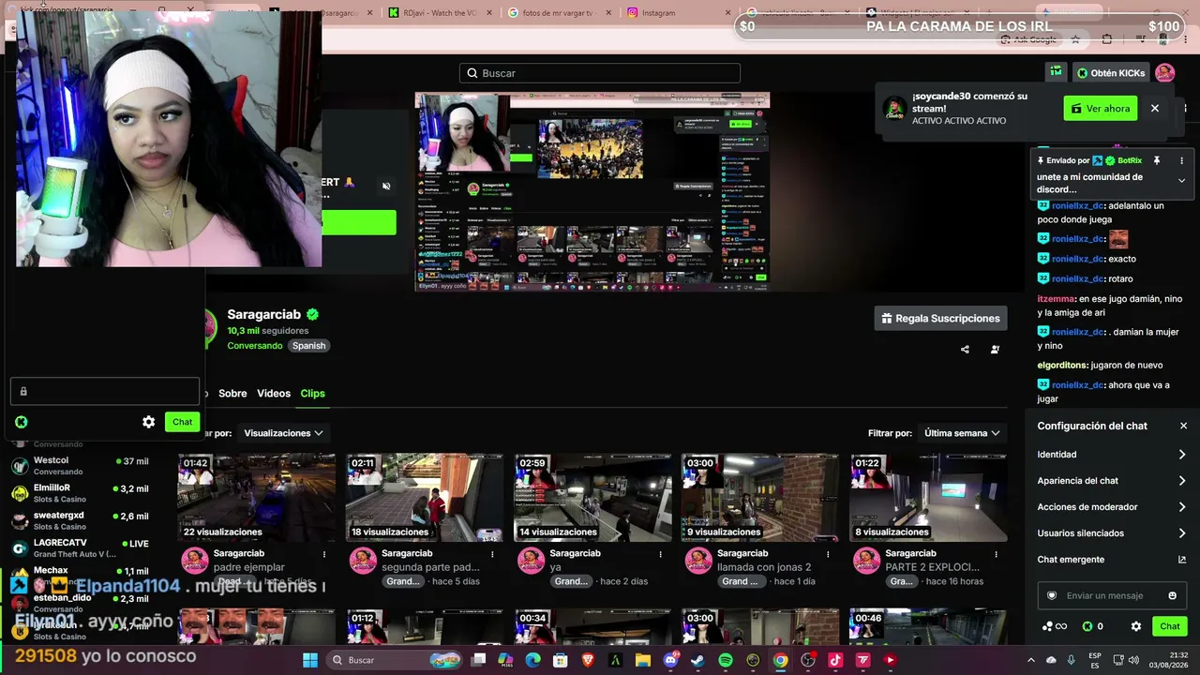This screenshot has width=1200, height=675.
Task: Click the chat settings gear near Chat button
Action: pos(1136,626)
